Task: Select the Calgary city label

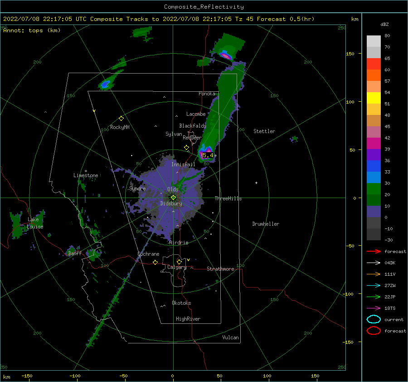Action: [x=177, y=267]
